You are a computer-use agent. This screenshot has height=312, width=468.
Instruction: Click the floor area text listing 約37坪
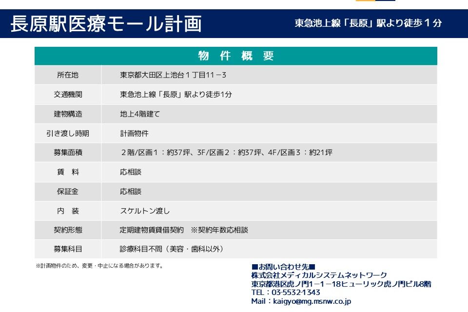226,153
